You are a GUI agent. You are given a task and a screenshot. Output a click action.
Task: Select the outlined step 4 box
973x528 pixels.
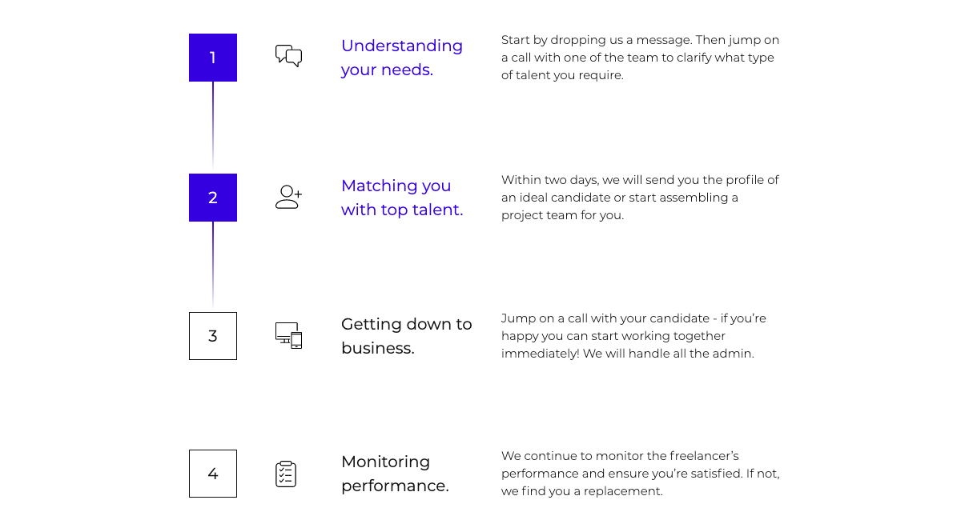213,474
